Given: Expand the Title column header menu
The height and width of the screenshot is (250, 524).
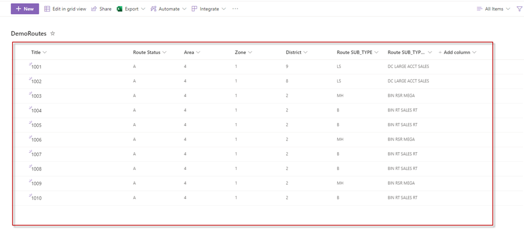Looking at the screenshot, I should pyautogui.click(x=39, y=52).
